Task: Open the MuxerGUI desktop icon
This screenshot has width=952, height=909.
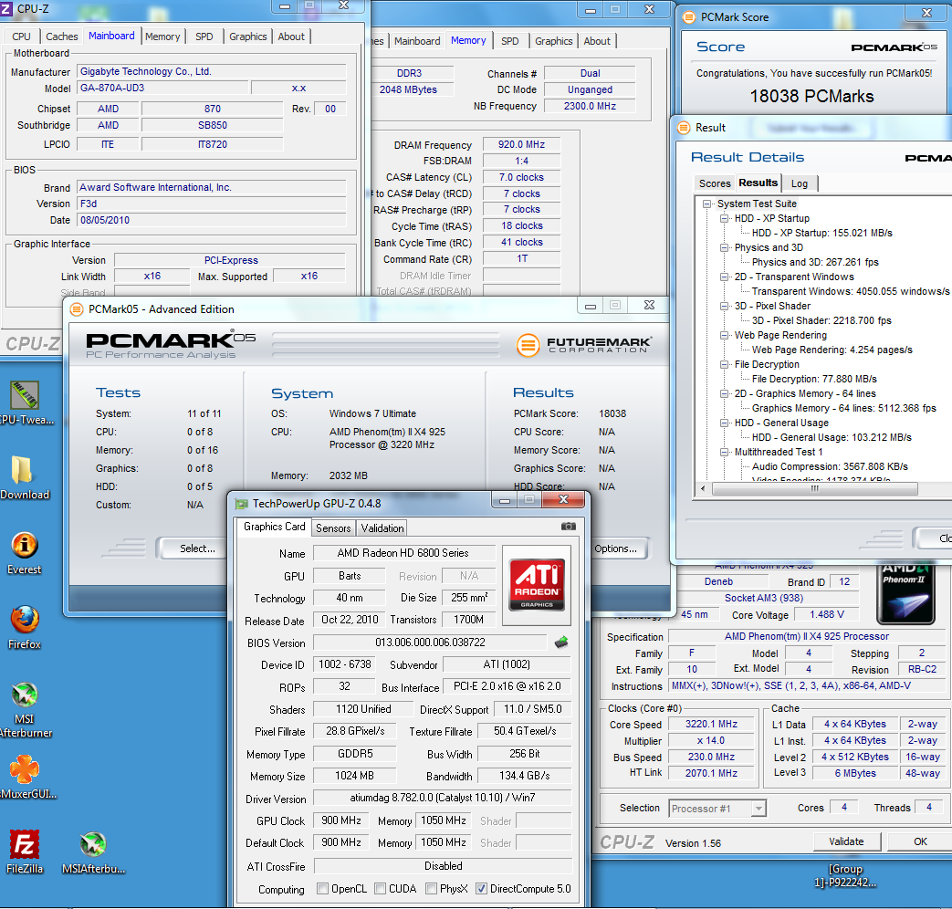Action: point(25,777)
